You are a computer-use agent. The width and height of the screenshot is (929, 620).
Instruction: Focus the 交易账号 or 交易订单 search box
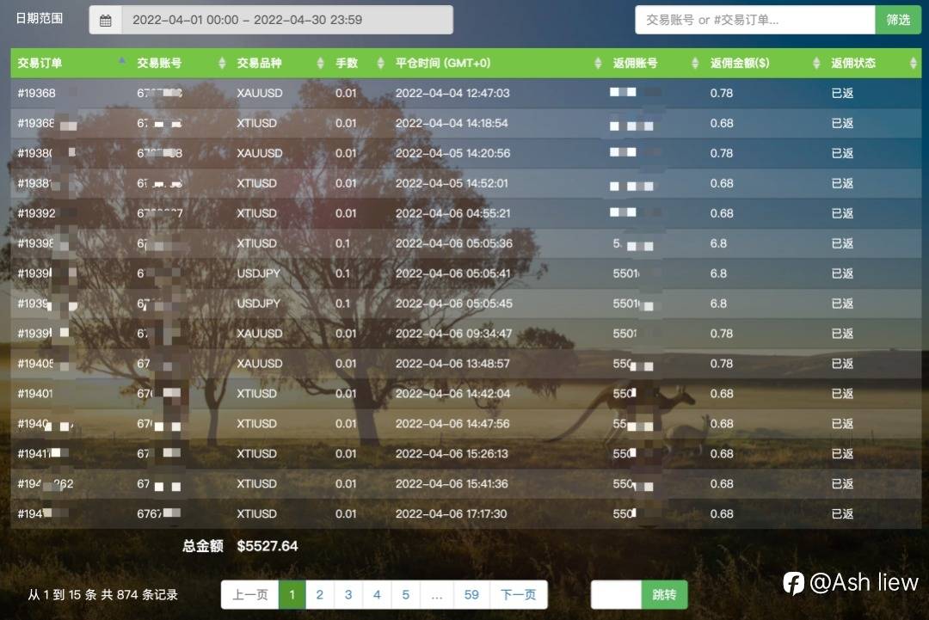[755, 20]
